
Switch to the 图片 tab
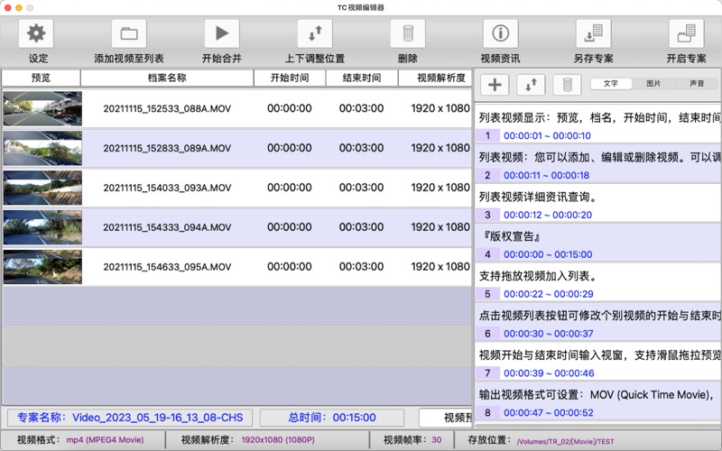pyautogui.click(x=653, y=84)
